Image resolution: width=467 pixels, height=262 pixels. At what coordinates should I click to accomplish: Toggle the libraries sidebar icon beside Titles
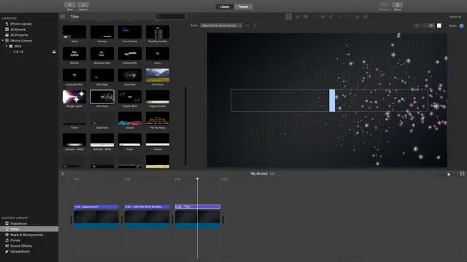[x=63, y=17]
